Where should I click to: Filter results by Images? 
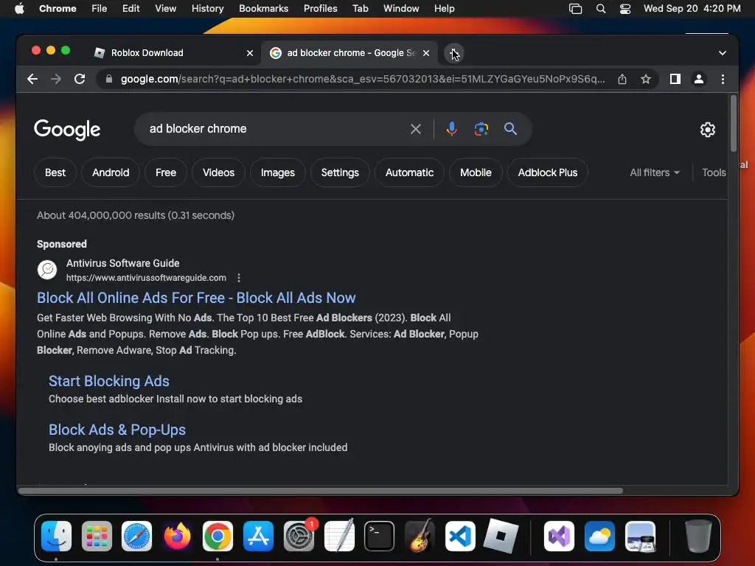click(x=278, y=172)
